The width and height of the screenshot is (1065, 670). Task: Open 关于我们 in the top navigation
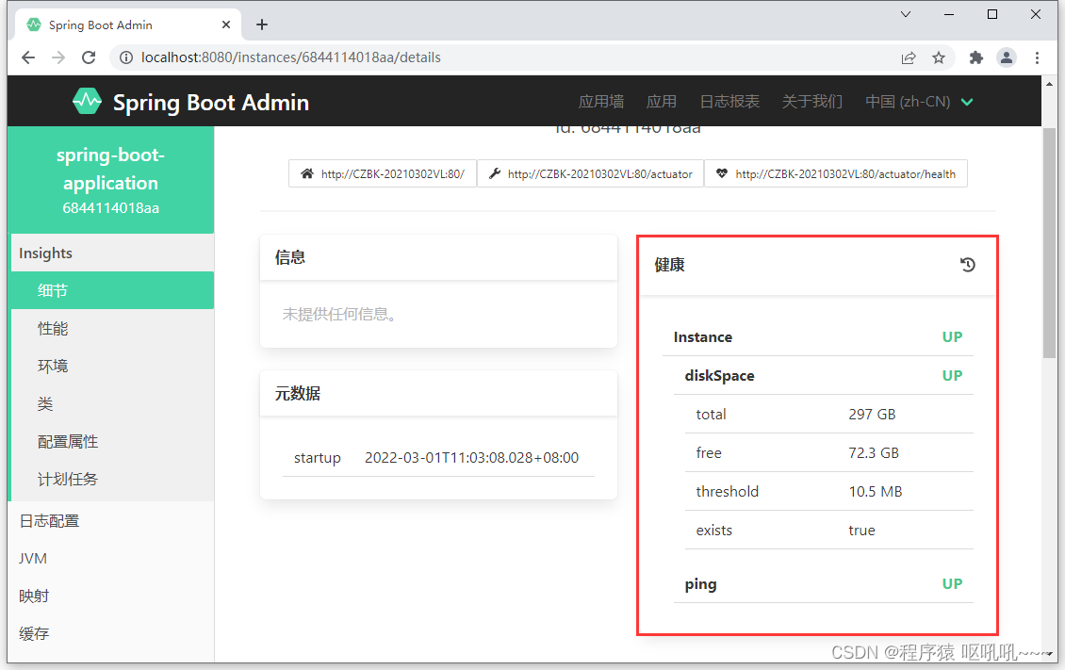[x=812, y=102]
